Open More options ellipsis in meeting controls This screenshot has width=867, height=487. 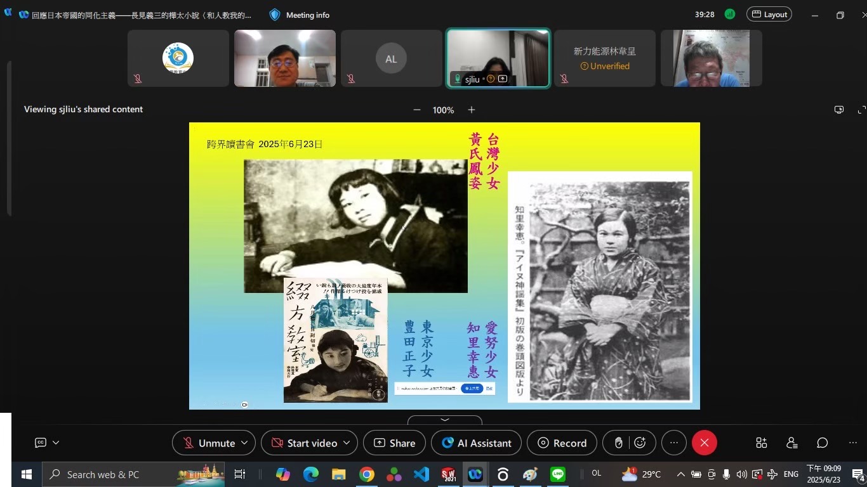tap(674, 443)
